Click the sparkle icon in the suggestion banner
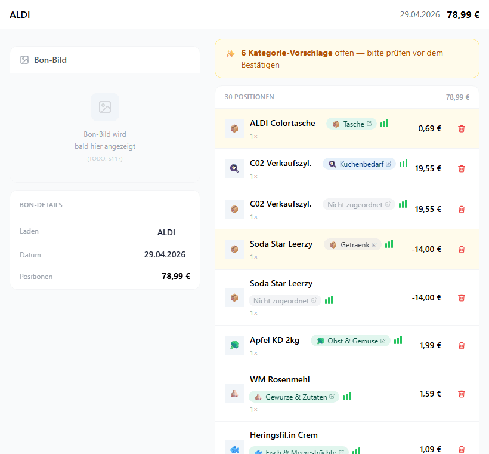 (x=230, y=53)
